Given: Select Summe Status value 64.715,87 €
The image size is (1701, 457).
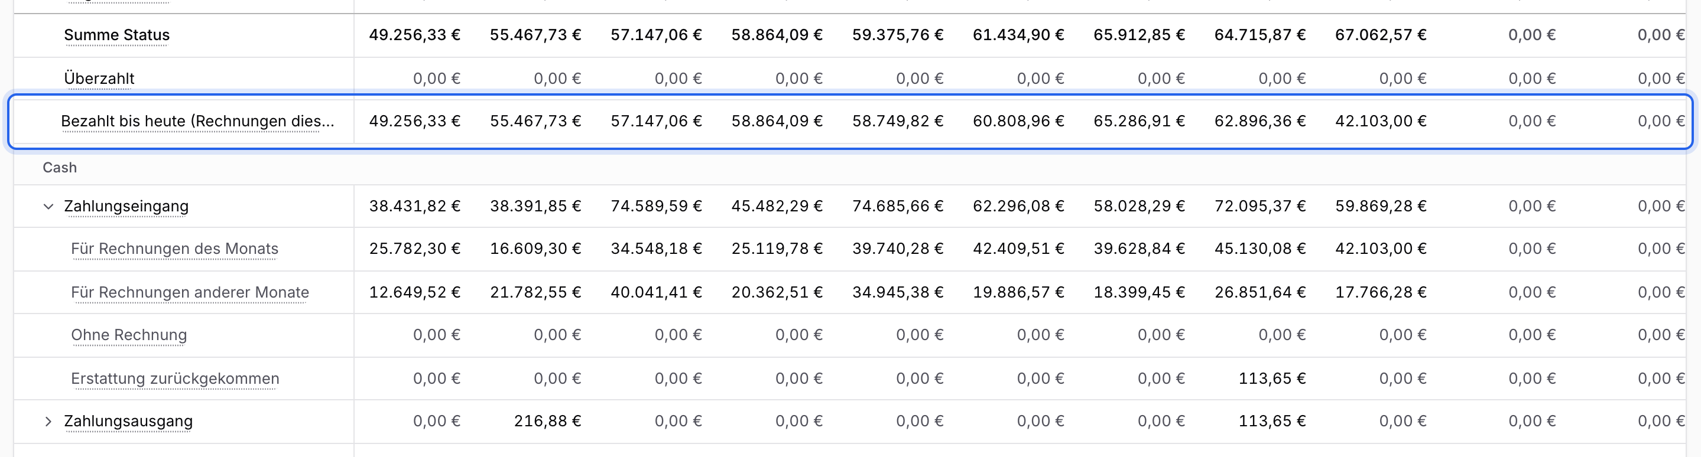Looking at the screenshot, I should [1260, 35].
